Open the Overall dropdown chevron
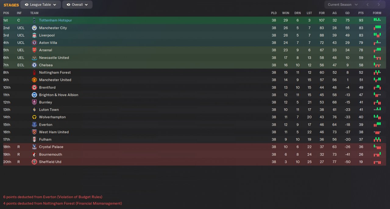The height and width of the screenshot is (209, 390). pos(87,5)
